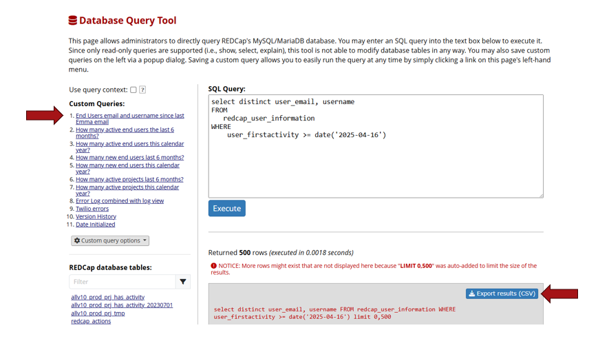Toggle the Use query context checkbox
598x350 pixels.
pos(133,90)
